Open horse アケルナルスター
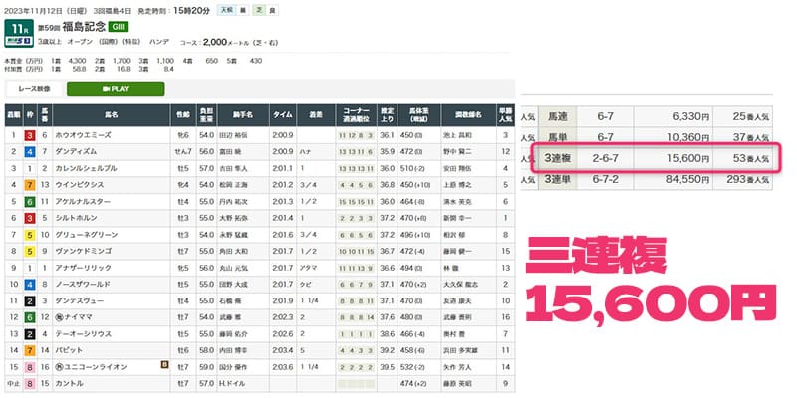This screenshot has width=797, height=398. coord(83,202)
